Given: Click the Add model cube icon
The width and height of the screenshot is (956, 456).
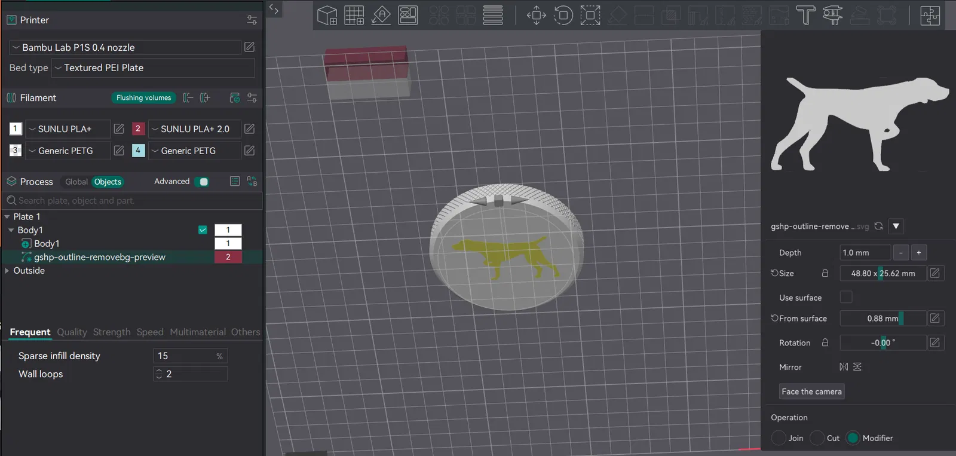Looking at the screenshot, I should (327, 15).
